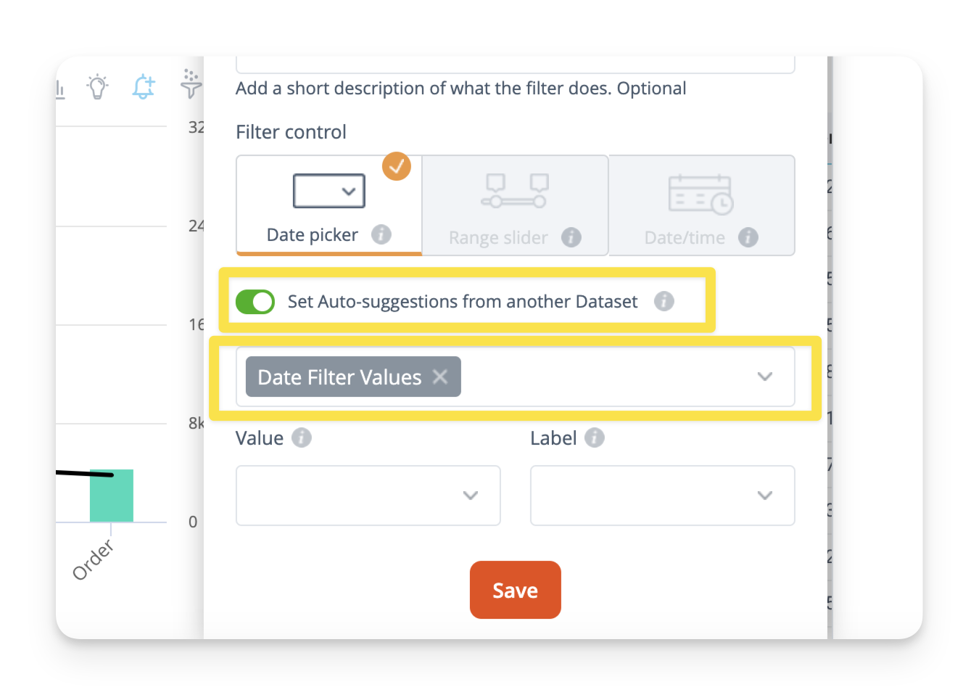This screenshot has height=695, width=979.
Task: Open the Label dropdown
Action: click(663, 495)
